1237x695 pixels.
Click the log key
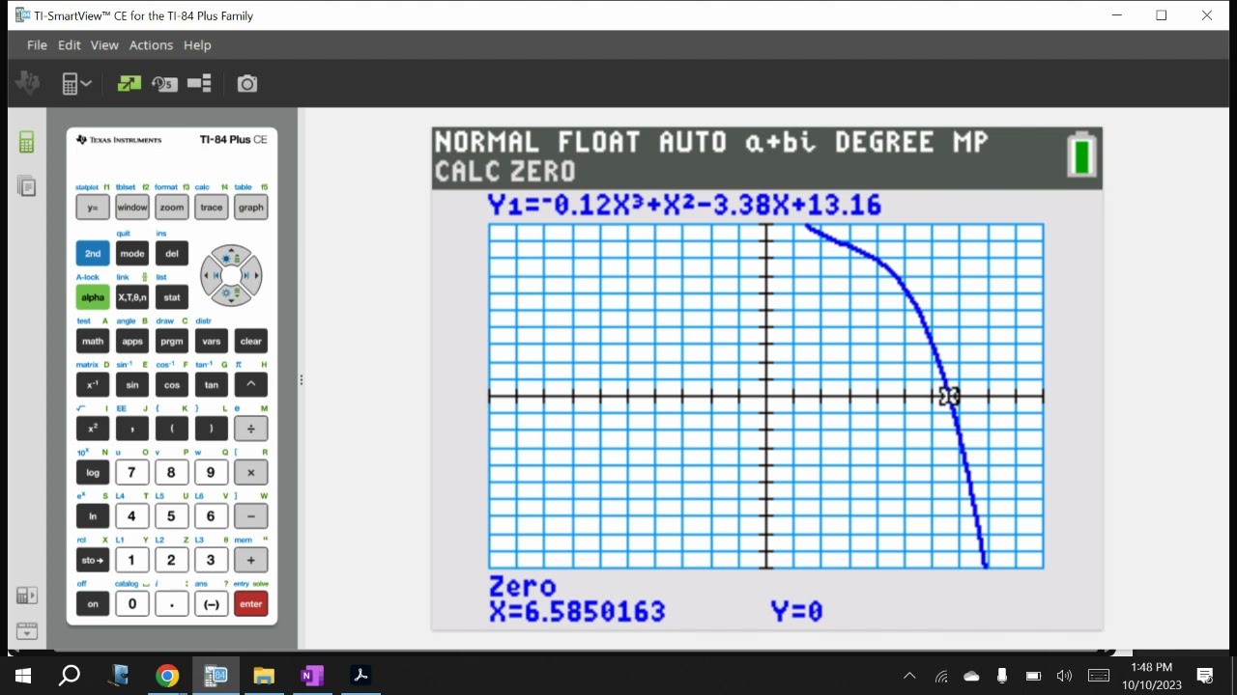(x=93, y=472)
